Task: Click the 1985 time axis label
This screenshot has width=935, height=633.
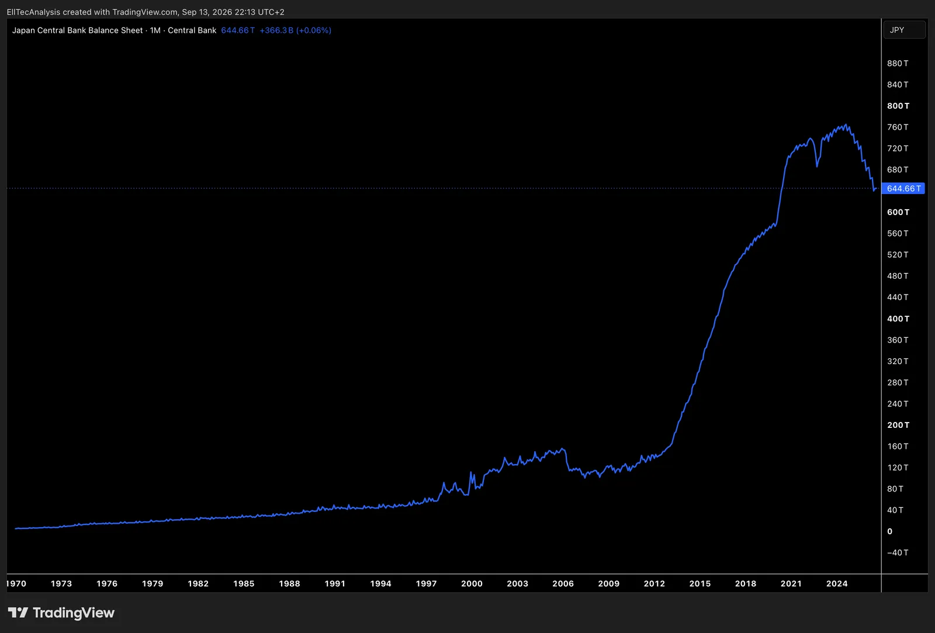Action: click(x=244, y=583)
